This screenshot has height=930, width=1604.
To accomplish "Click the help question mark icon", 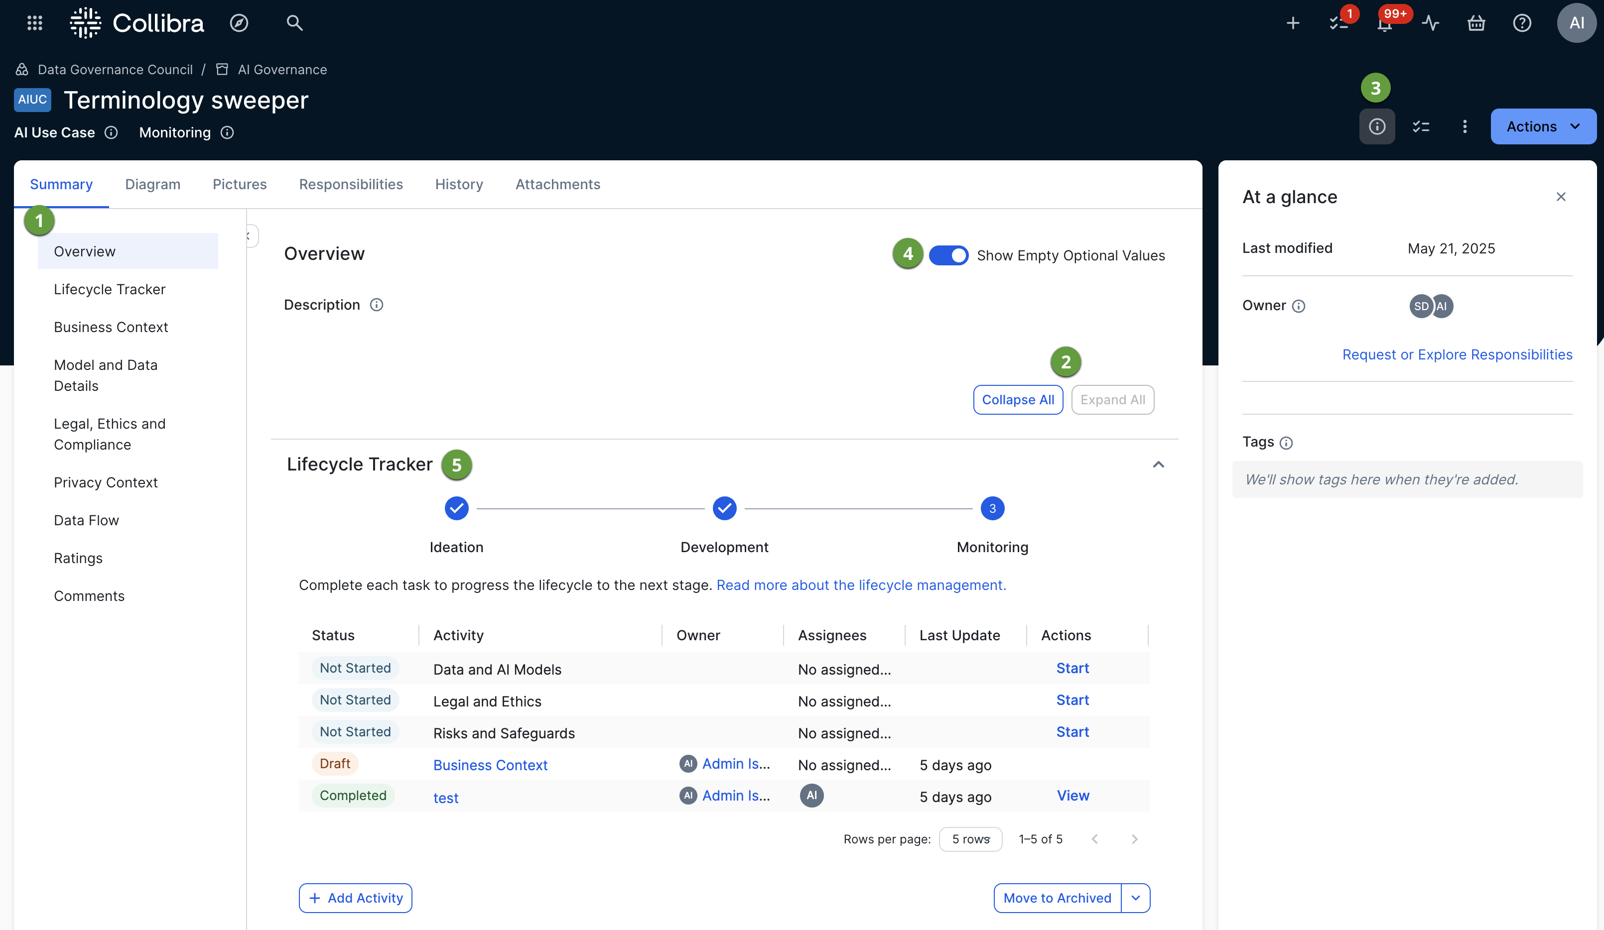I will 1522,23.
